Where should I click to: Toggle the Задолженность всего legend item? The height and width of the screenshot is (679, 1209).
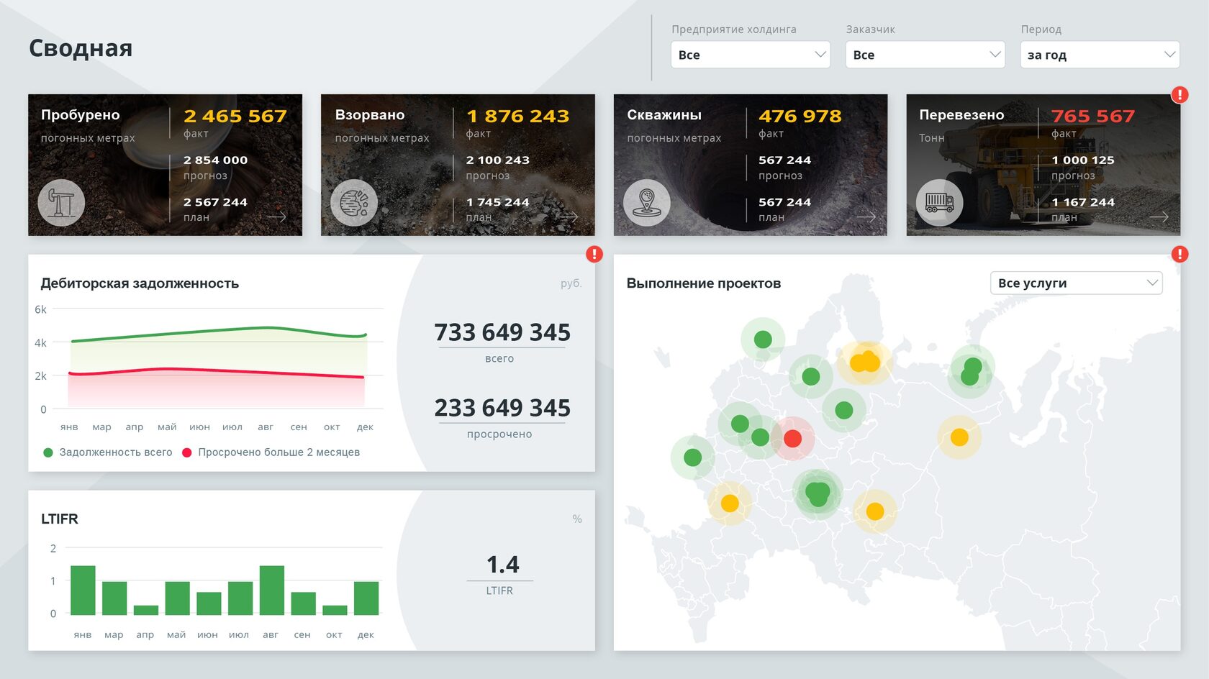coord(107,452)
